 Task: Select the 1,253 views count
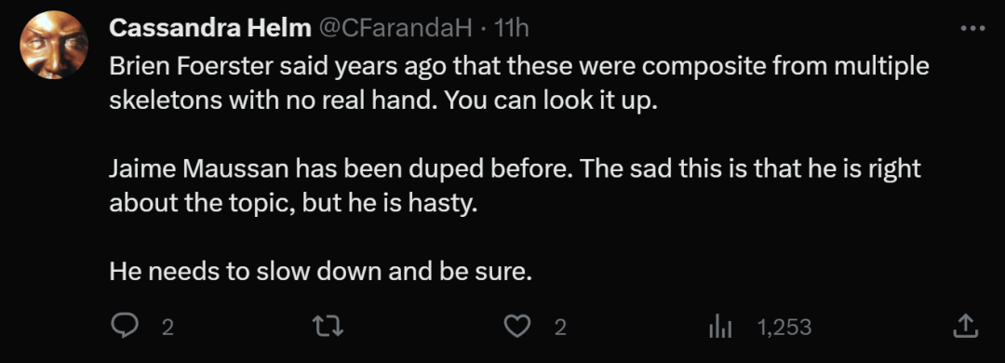(784, 328)
